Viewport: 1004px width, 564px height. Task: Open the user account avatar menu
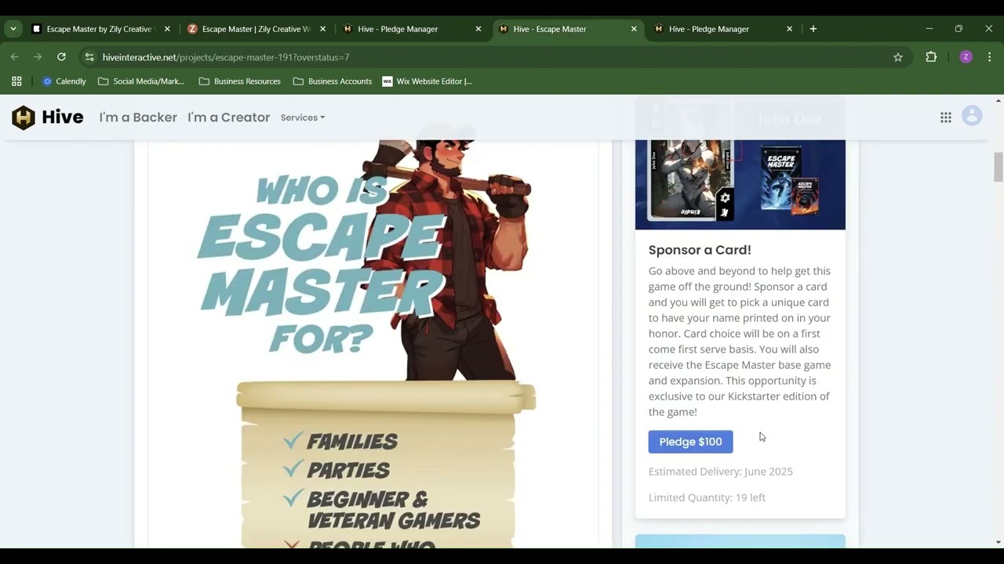(x=972, y=116)
